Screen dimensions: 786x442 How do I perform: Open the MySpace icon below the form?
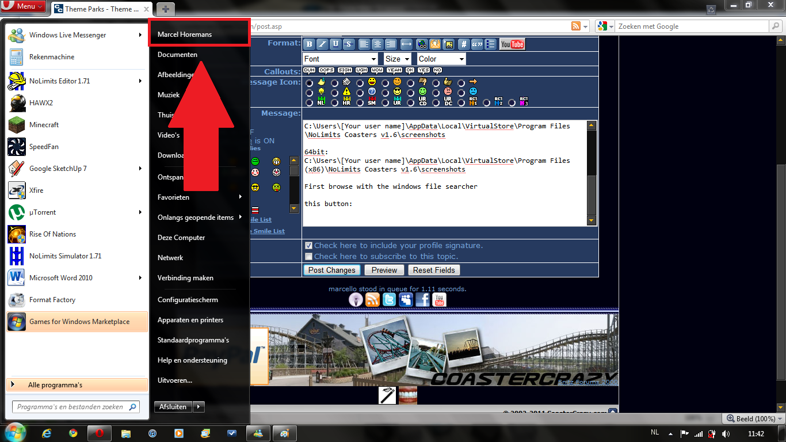(406, 299)
